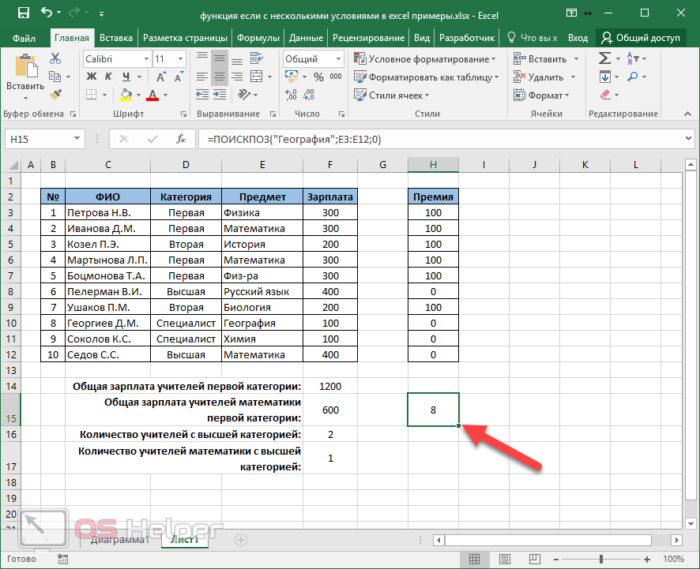The width and height of the screenshot is (700, 569).
Task: Open the Формат cells button
Action: pos(541,95)
